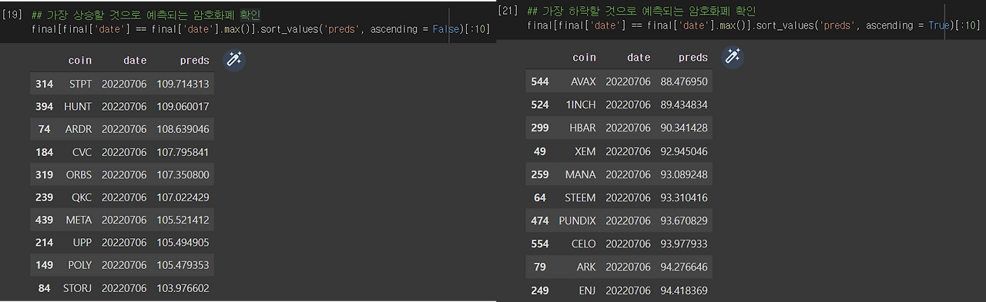The height and width of the screenshot is (302, 986).
Task: Click the UPP coin cell
Action: tap(82, 243)
